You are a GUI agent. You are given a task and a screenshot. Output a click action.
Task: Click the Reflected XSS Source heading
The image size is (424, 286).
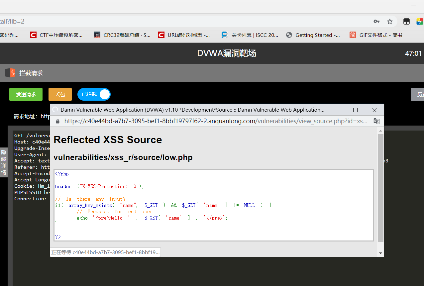tap(108, 140)
